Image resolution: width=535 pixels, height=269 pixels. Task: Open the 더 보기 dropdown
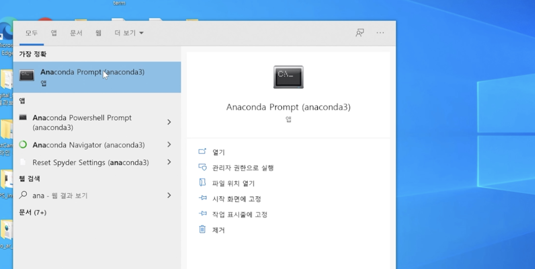tap(129, 33)
